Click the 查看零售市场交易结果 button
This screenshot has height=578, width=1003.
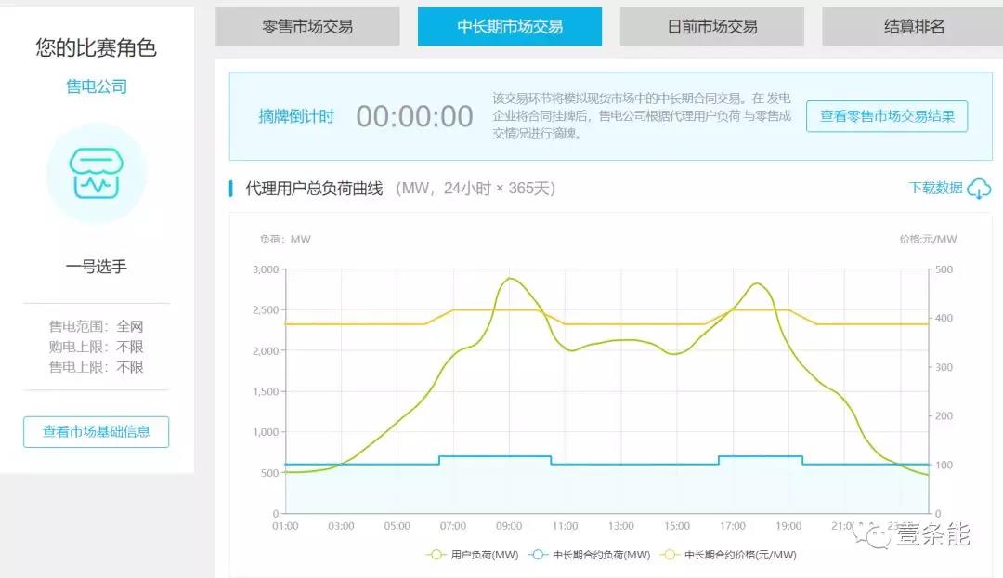[x=886, y=116]
